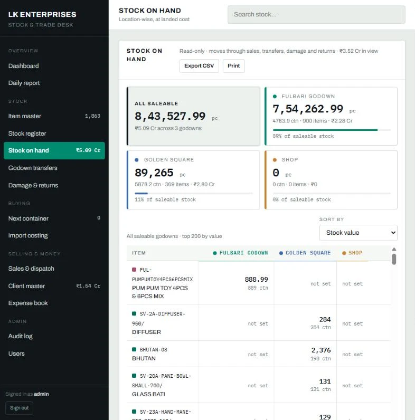Screen dimensions: 415x420
Task: Click the table scrollbar thumb
Action: point(394,259)
